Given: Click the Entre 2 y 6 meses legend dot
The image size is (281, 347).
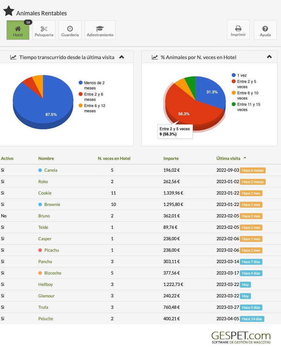Looking at the screenshot, I should coord(81,94).
